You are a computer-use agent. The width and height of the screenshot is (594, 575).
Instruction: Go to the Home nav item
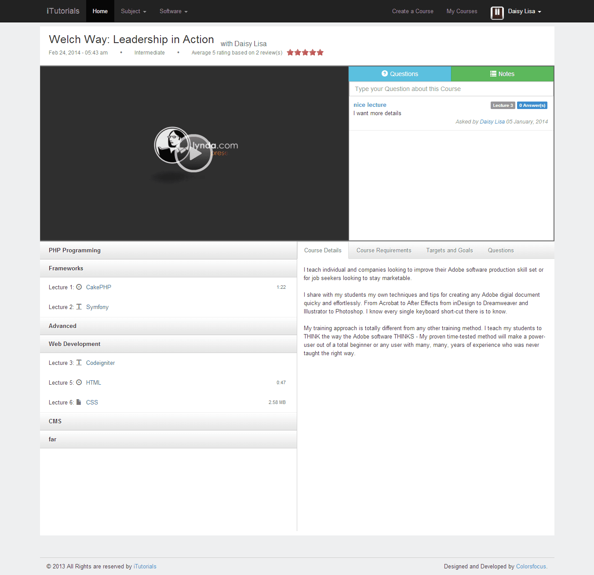[100, 11]
